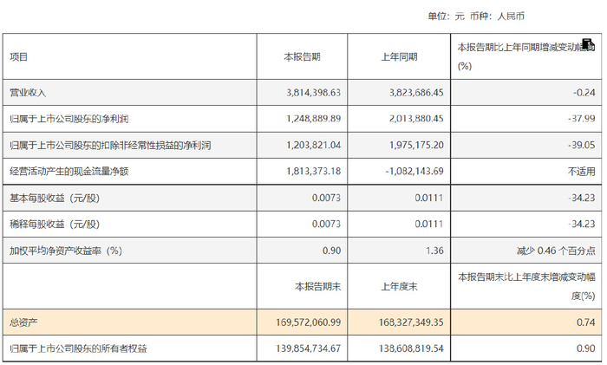Click the 基本每股收益 row label
The width and height of the screenshot is (607, 365).
55,198
